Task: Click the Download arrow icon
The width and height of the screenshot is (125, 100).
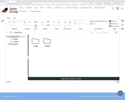Action: (x=42, y=22)
